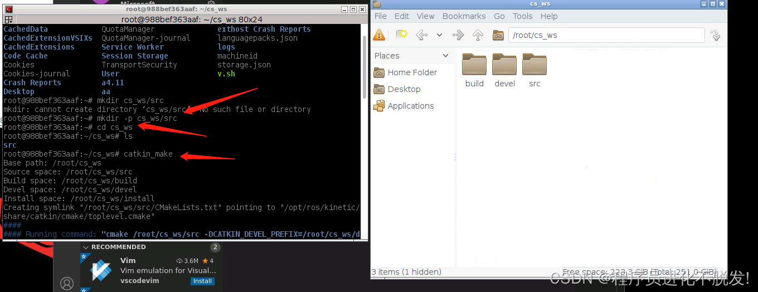Click '3 items (1 hidden)' status text

coord(406,272)
